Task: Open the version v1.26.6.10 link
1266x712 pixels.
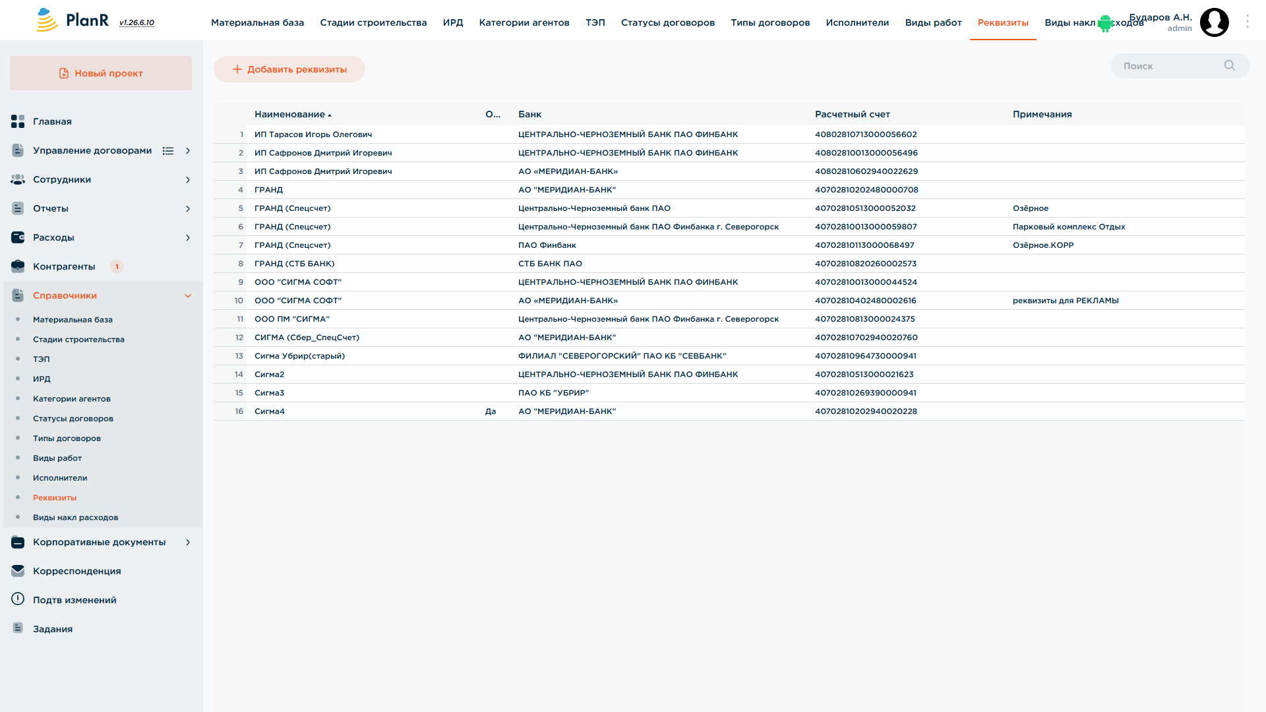Action: [x=136, y=22]
